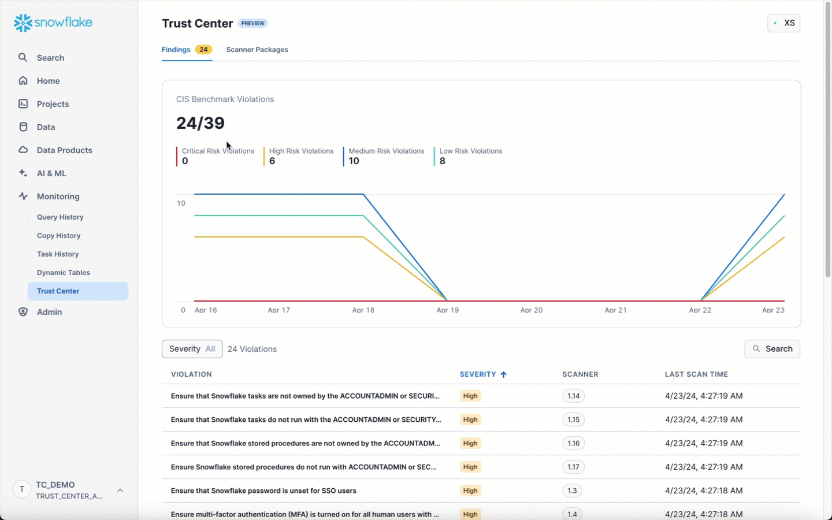Click the Admin shield icon

(x=23, y=312)
